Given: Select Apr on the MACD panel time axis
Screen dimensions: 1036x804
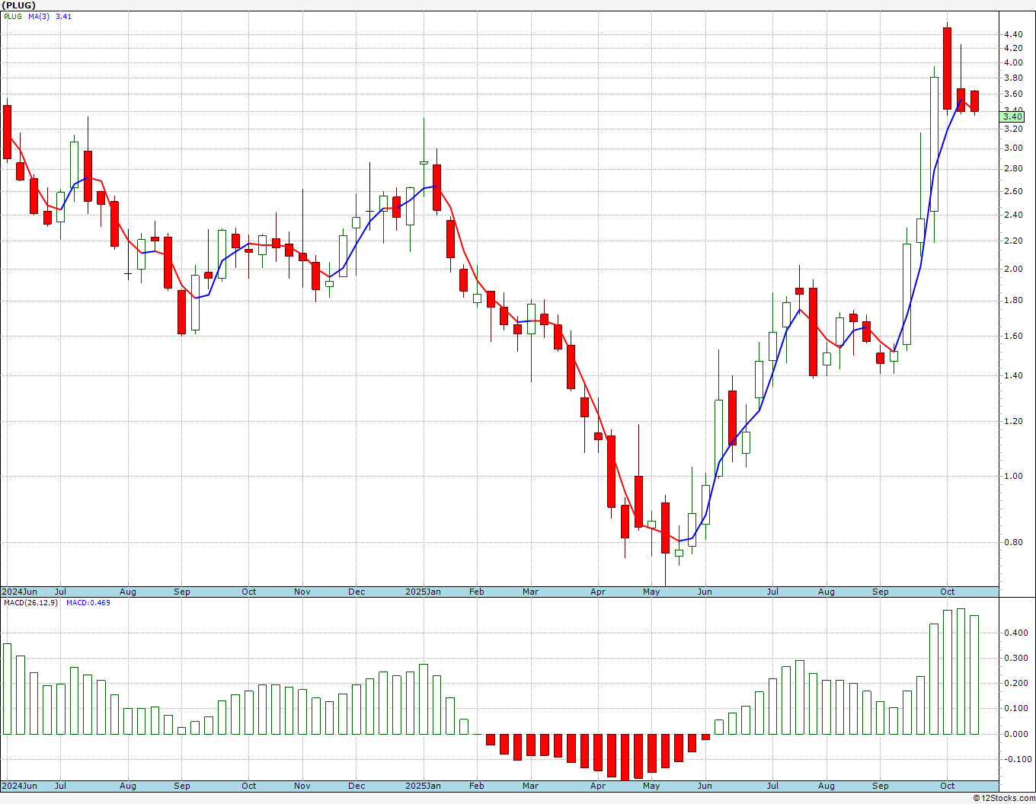Looking at the screenshot, I should 598,786.
